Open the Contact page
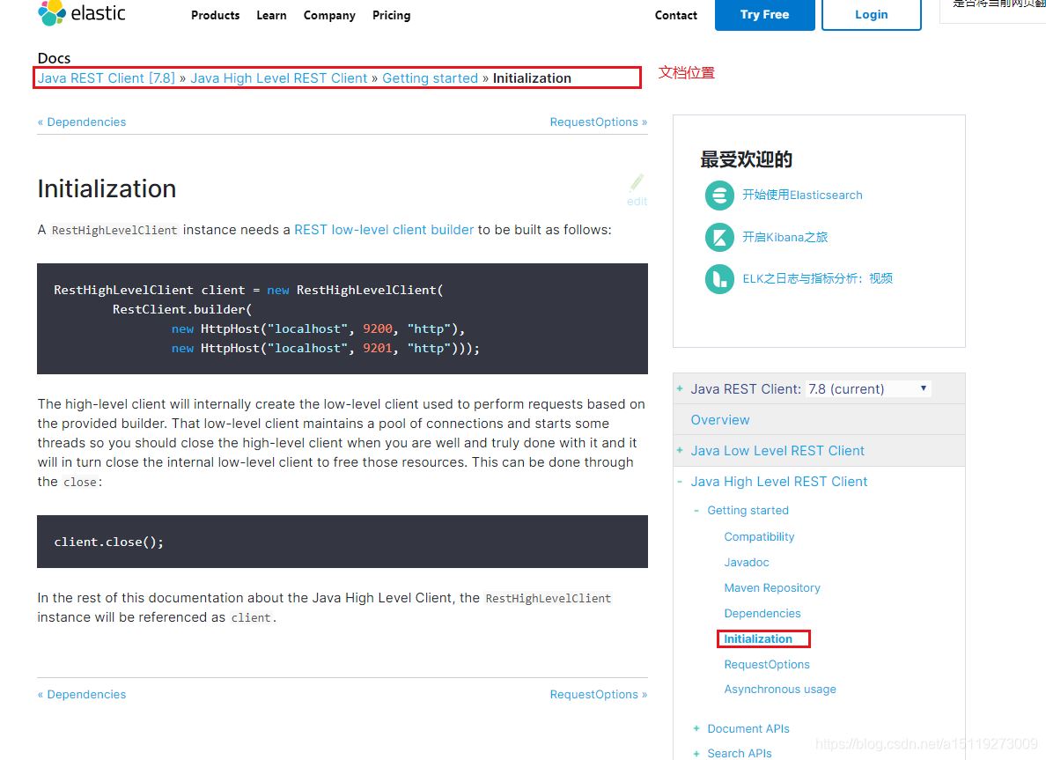Screen dimensions: 1046x760 point(676,15)
